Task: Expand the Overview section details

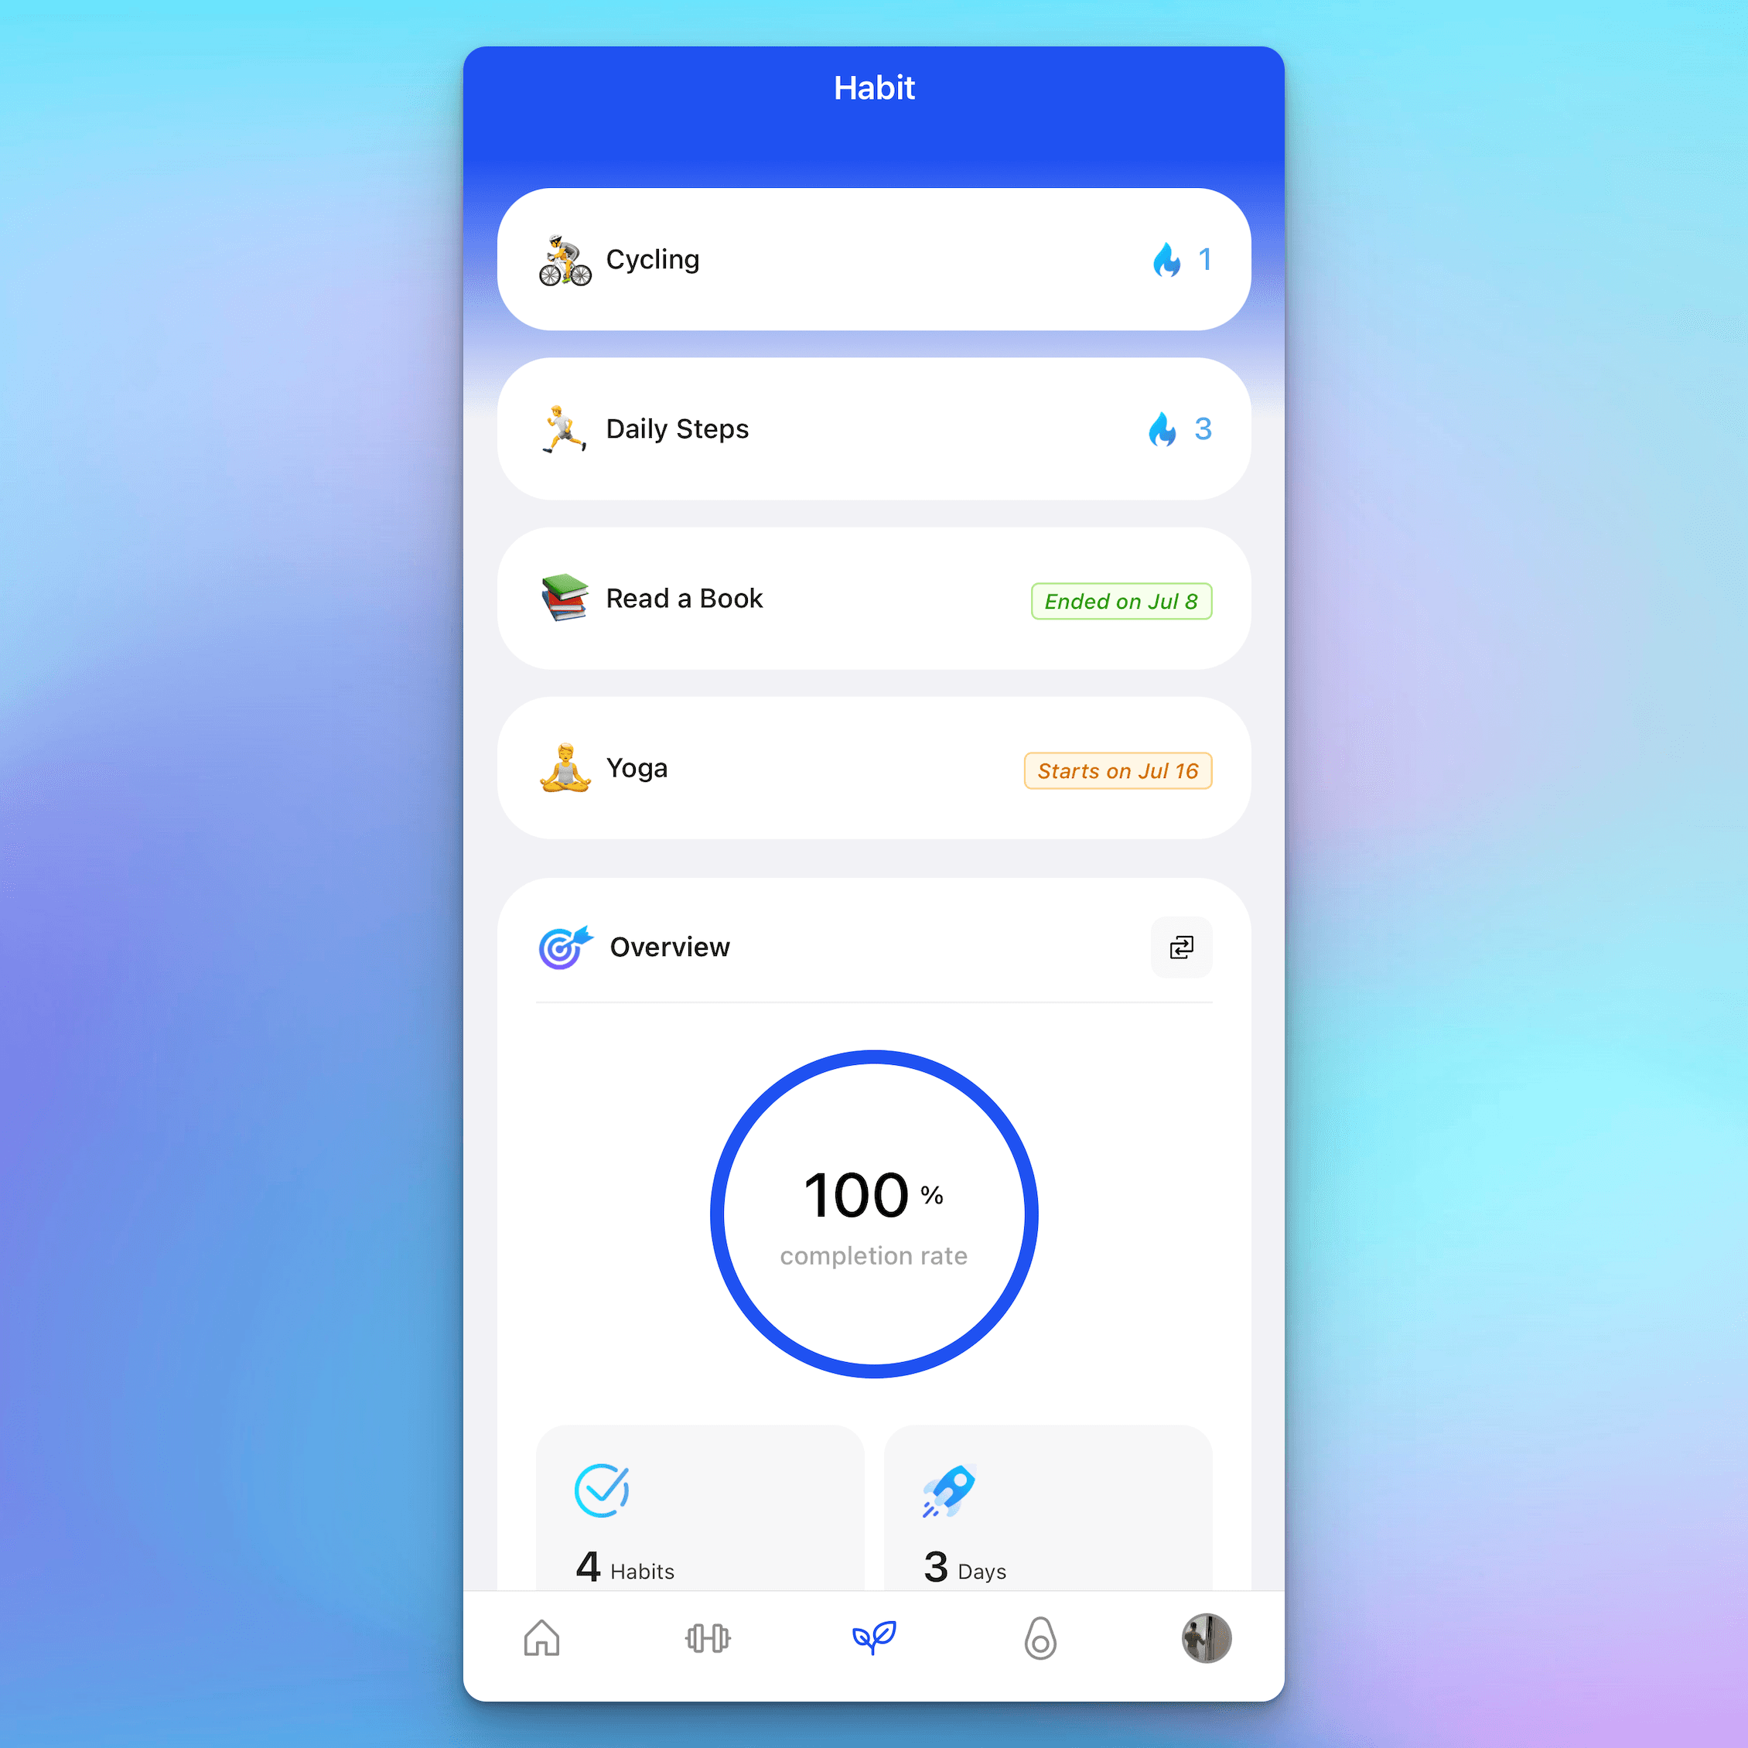Action: tap(1181, 944)
